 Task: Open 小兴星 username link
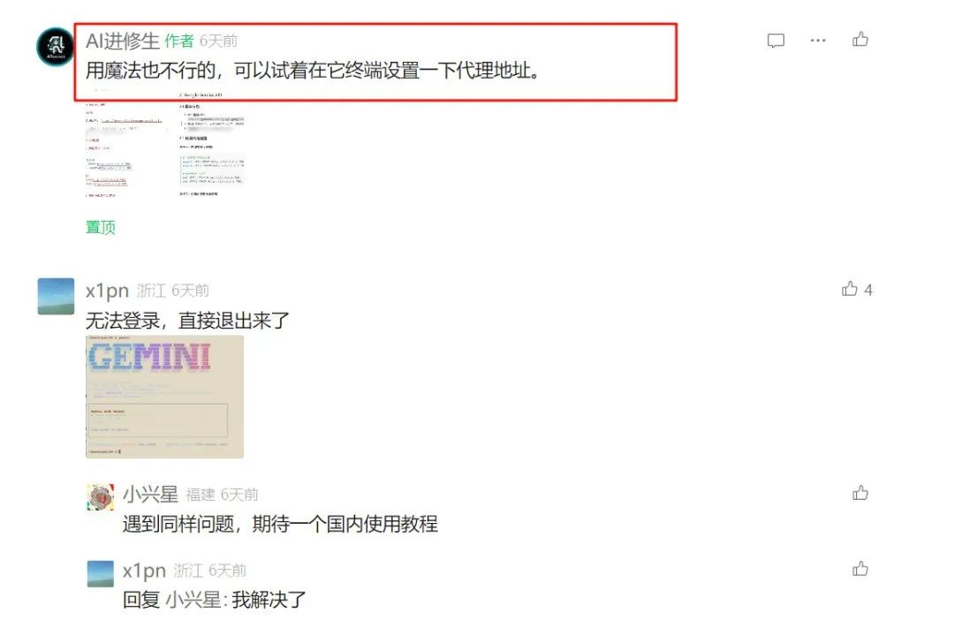[x=150, y=495]
